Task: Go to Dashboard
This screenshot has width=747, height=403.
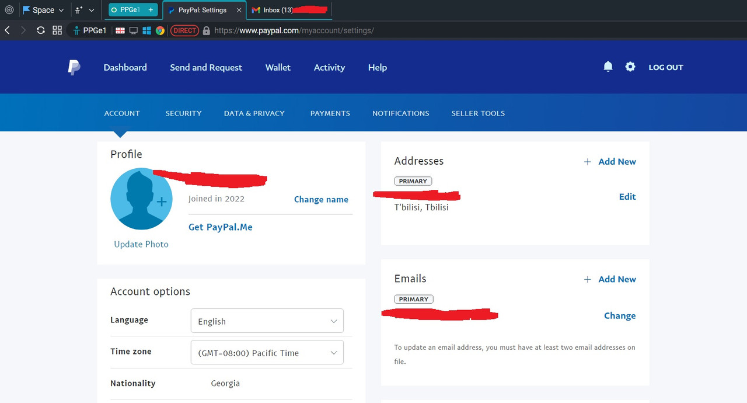Action: click(x=125, y=67)
